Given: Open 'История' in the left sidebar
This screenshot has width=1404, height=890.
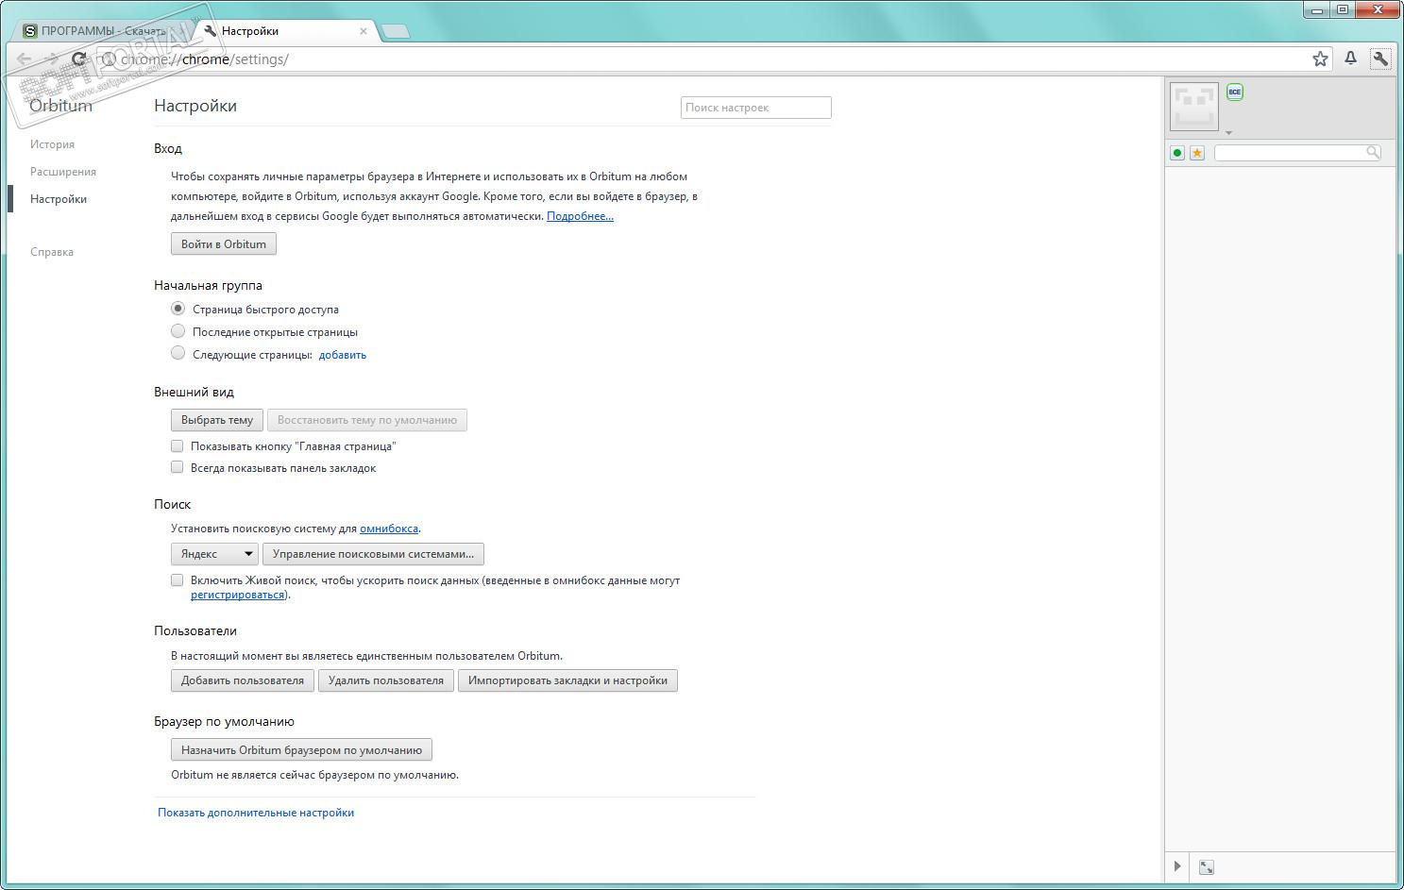Looking at the screenshot, I should click(x=52, y=144).
